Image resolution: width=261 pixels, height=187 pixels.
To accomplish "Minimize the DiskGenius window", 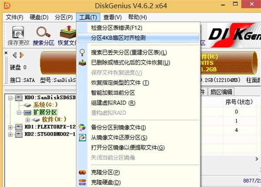I will pos(223,5).
